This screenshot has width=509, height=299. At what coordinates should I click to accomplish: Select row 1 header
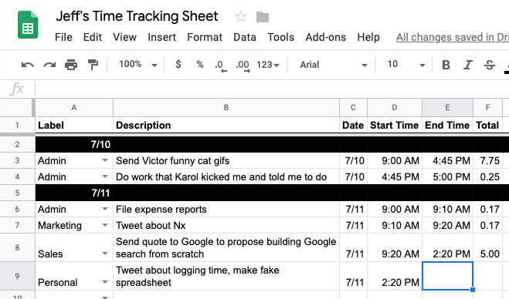point(17,125)
